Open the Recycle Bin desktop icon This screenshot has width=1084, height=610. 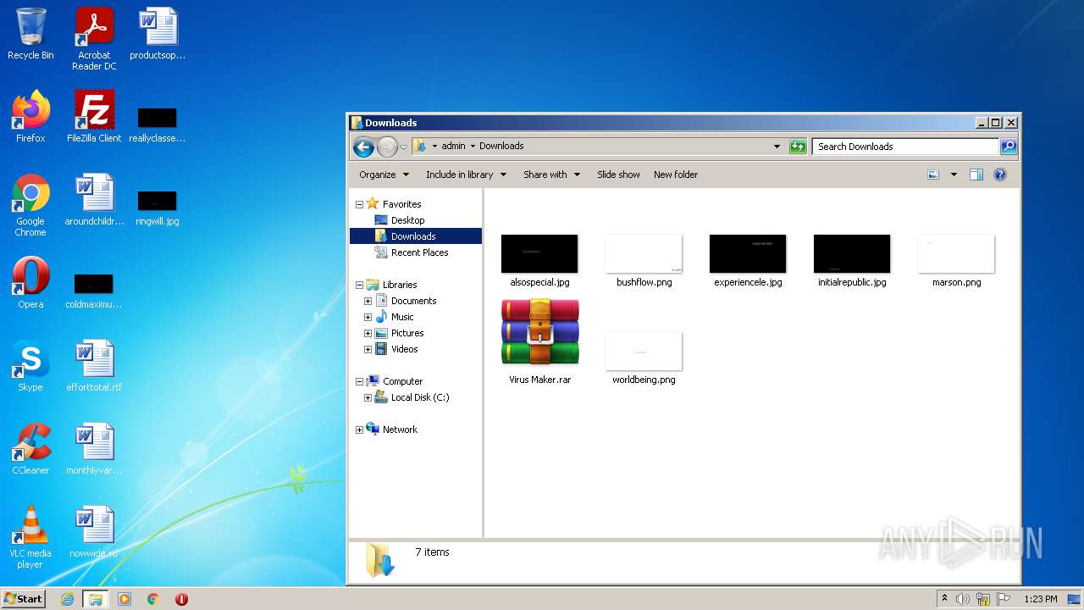(x=30, y=34)
